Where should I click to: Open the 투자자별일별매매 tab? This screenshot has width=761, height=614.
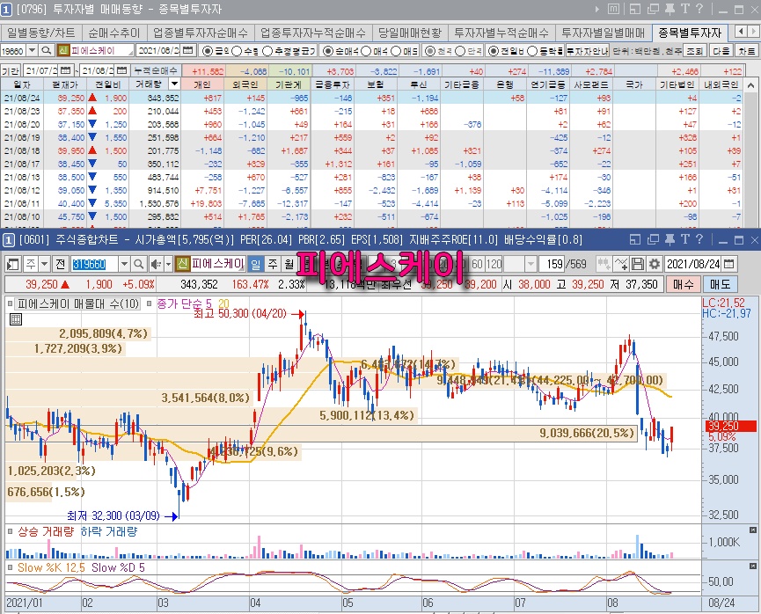coord(604,33)
